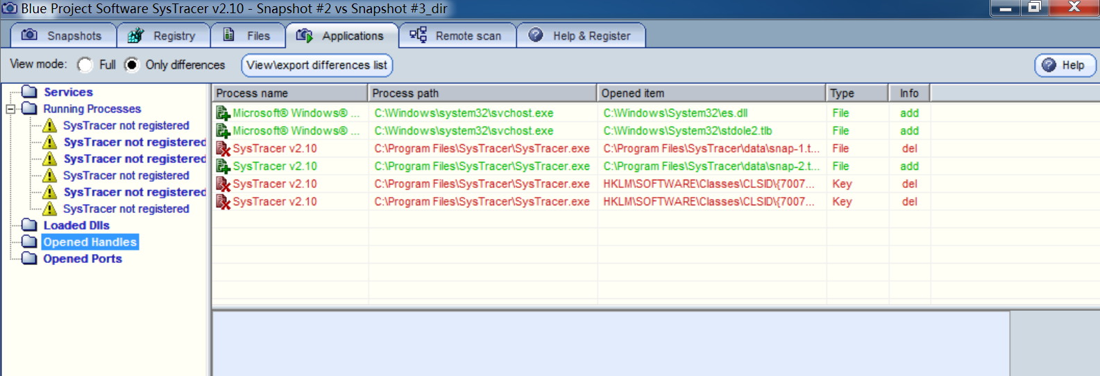Click the Opened item column header
The height and width of the screenshot is (376, 1100).
point(711,93)
